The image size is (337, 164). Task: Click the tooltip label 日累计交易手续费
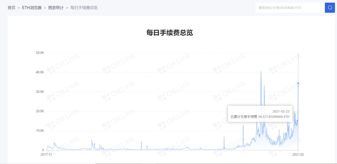click(x=244, y=117)
